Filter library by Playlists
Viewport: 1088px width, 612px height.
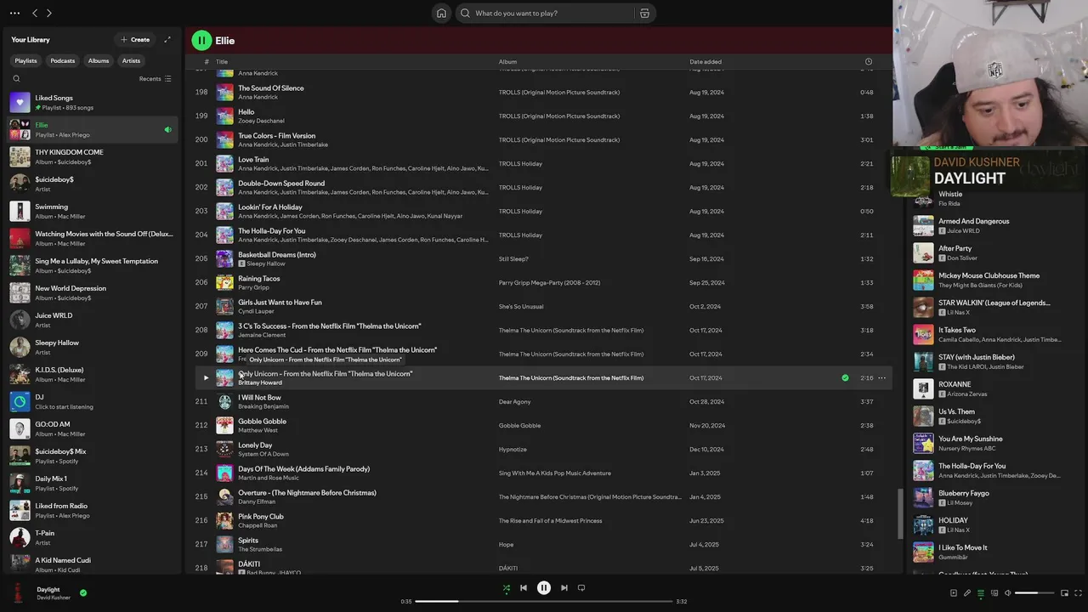click(25, 60)
